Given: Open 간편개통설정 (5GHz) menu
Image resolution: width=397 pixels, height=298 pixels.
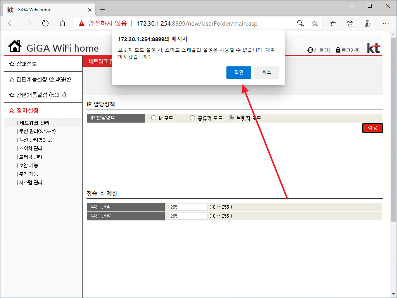Looking at the screenshot, I should 43,95.
